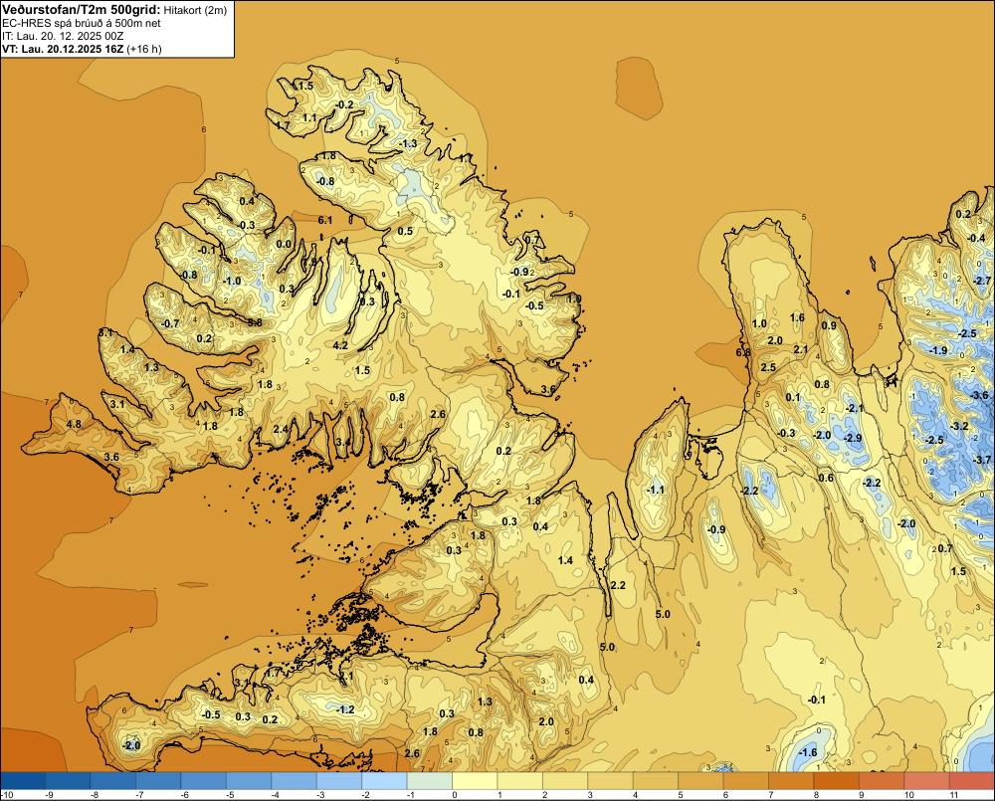Click the -3.6 temperature value
Screen dimensions: 995x801
[979, 395]
